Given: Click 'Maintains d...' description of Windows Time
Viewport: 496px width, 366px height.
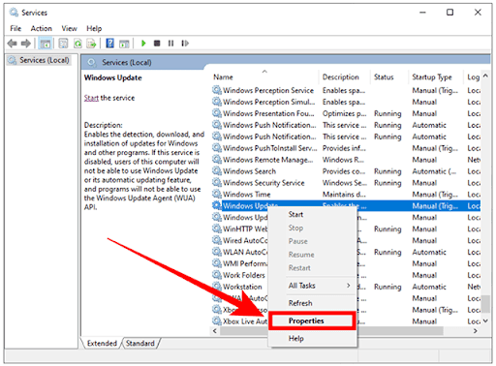Looking at the screenshot, I should 344,195.
